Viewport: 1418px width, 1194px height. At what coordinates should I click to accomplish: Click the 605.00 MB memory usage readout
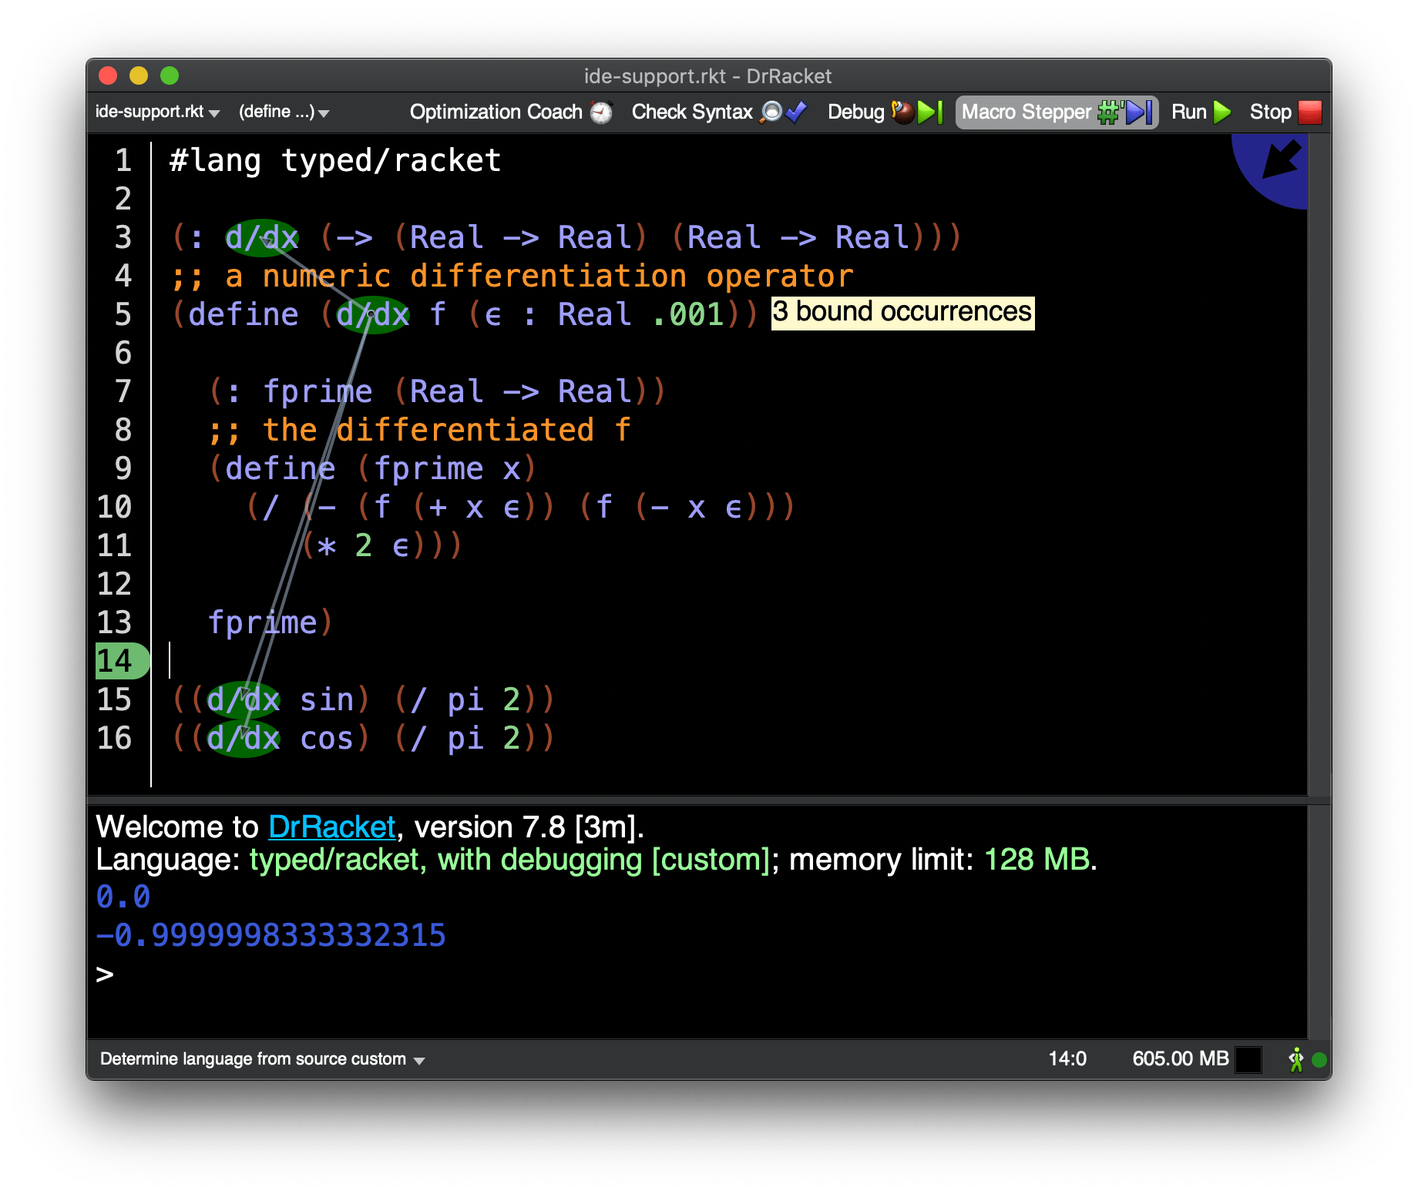(x=1180, y=1059)
